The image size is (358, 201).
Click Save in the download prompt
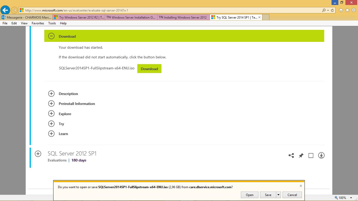(x=268, y=195)
